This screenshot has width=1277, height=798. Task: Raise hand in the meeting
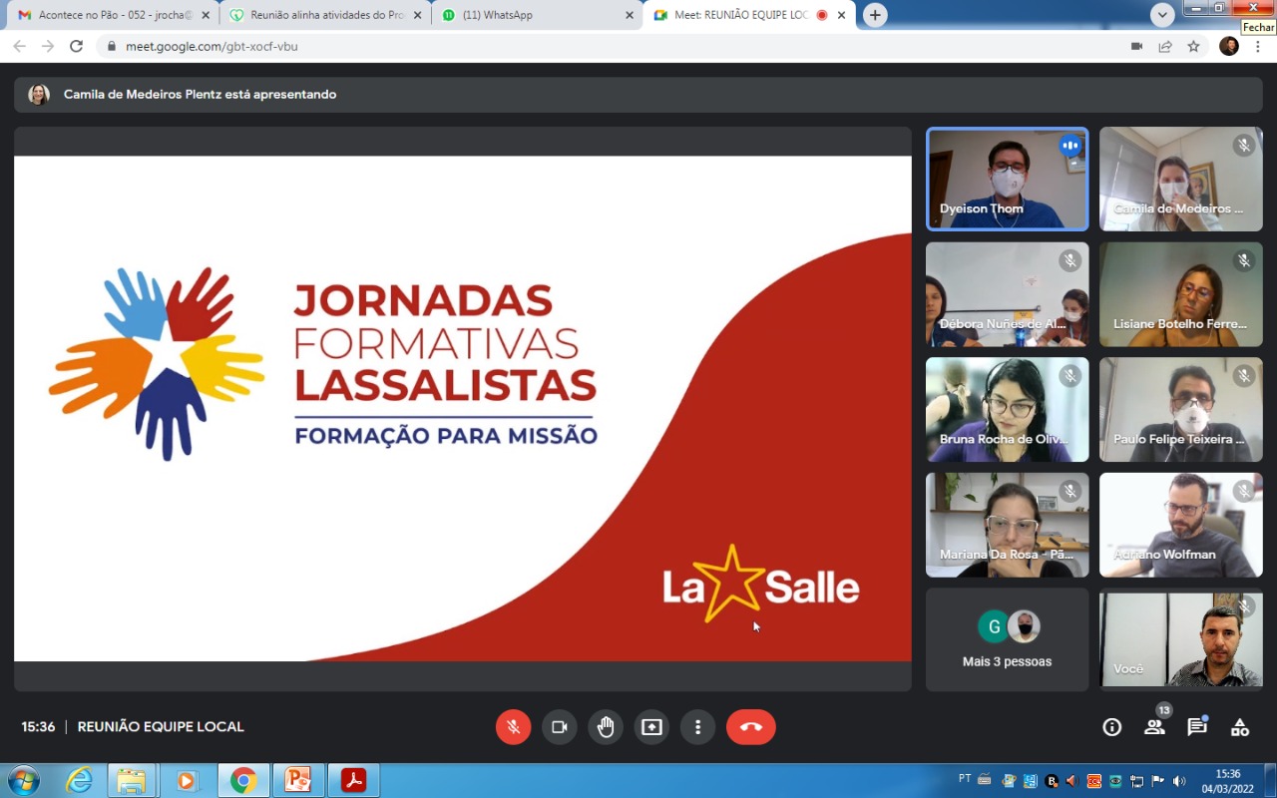click(x=606, y=727)
